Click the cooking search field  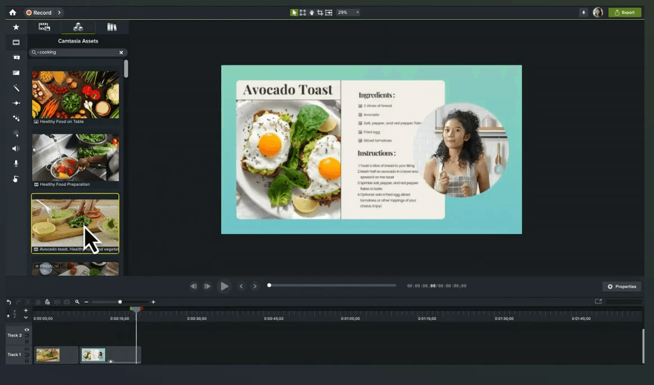pos(77,52)
